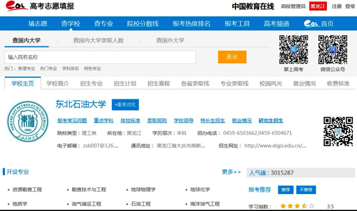Click the EOL logo at top left
This screenshot has width=357, height=211.
click(15, 7)
